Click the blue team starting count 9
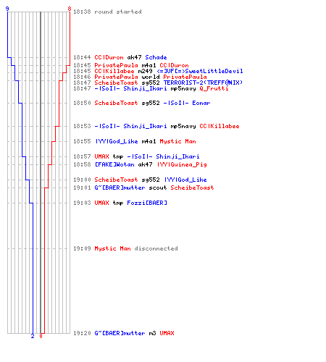326x362 pixels. 7,9
